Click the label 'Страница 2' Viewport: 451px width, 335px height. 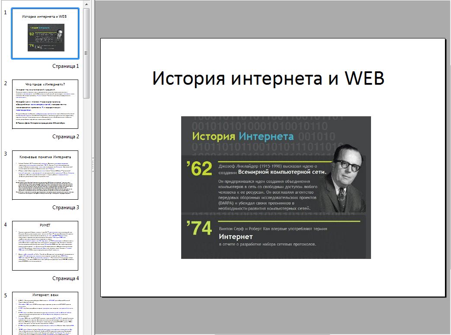pyautogui.click(x=66, y=137)
